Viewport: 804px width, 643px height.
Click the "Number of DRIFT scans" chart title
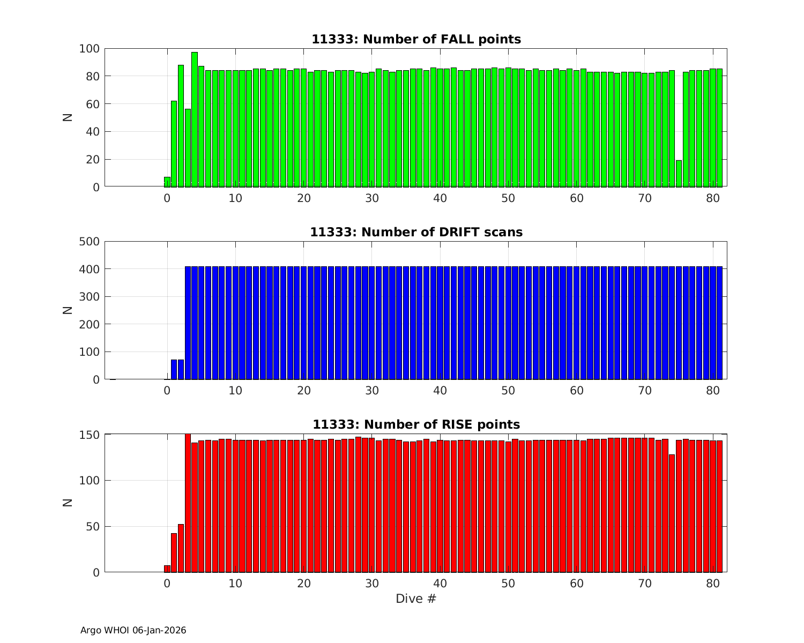click(x=416, y=232)
